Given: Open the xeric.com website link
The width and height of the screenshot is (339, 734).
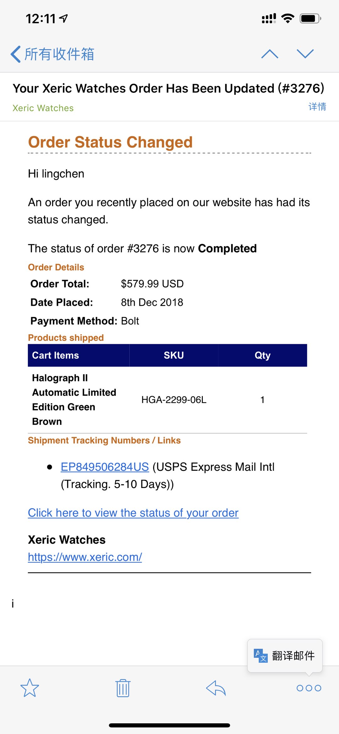Looking at the screenshot, I should click(85, 557).
